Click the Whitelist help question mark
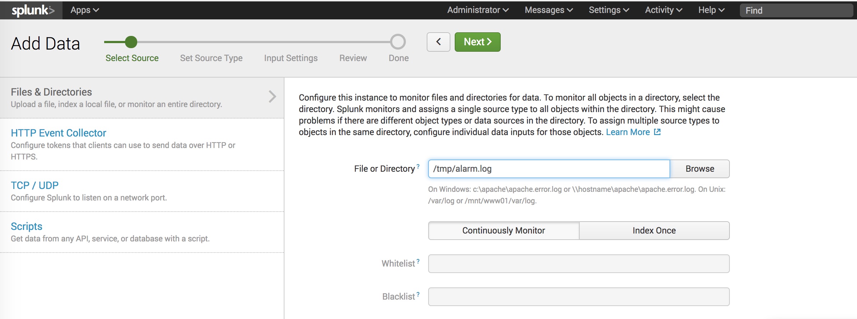 [418, 261]
